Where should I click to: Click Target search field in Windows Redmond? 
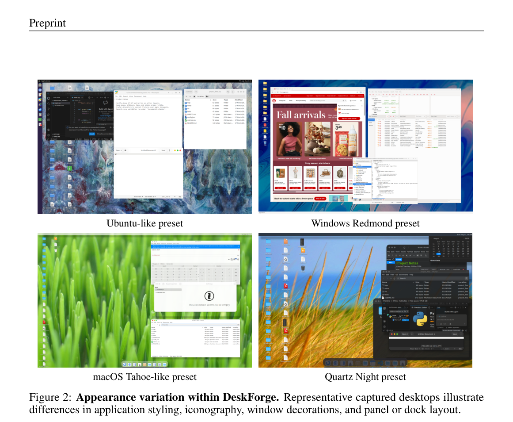pyautogui.click(x=328, y=100)
